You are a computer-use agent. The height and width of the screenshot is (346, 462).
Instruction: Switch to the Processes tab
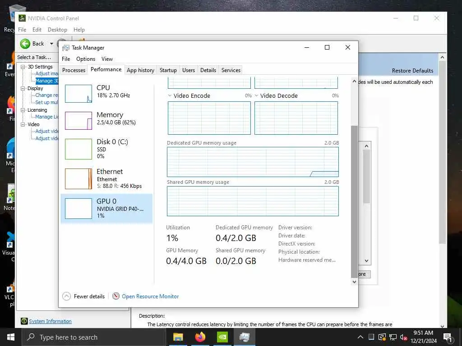pos(74,70)
